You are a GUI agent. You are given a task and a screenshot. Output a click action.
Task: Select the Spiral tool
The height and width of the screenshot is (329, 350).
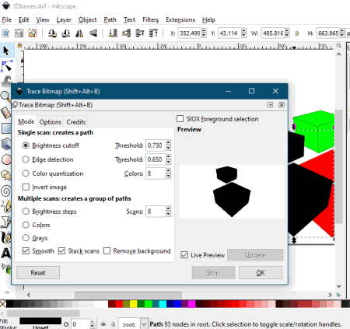(5, 191)
